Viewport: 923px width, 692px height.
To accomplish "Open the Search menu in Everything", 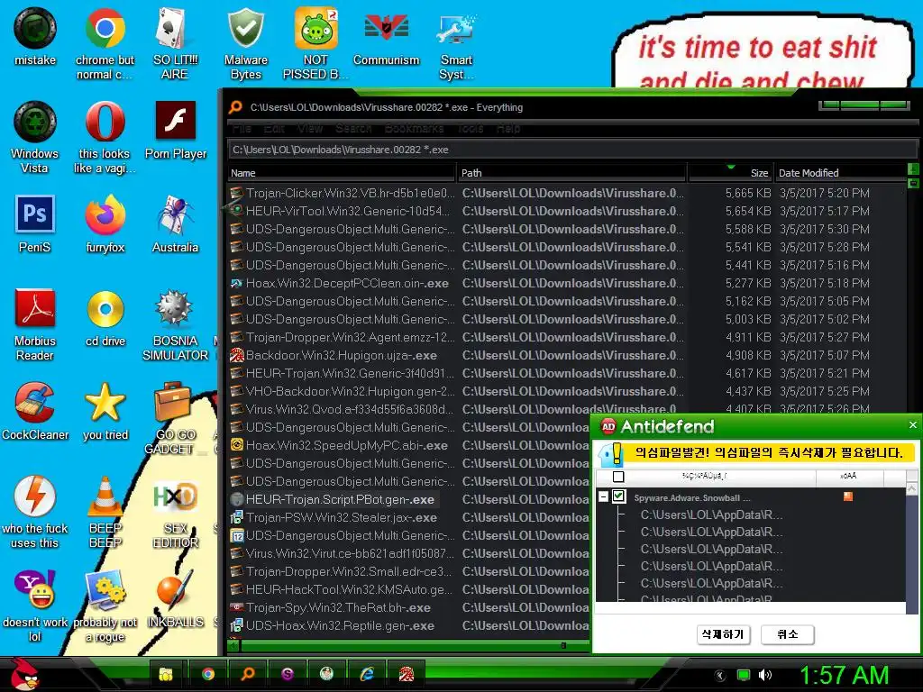I will (353, 128).
